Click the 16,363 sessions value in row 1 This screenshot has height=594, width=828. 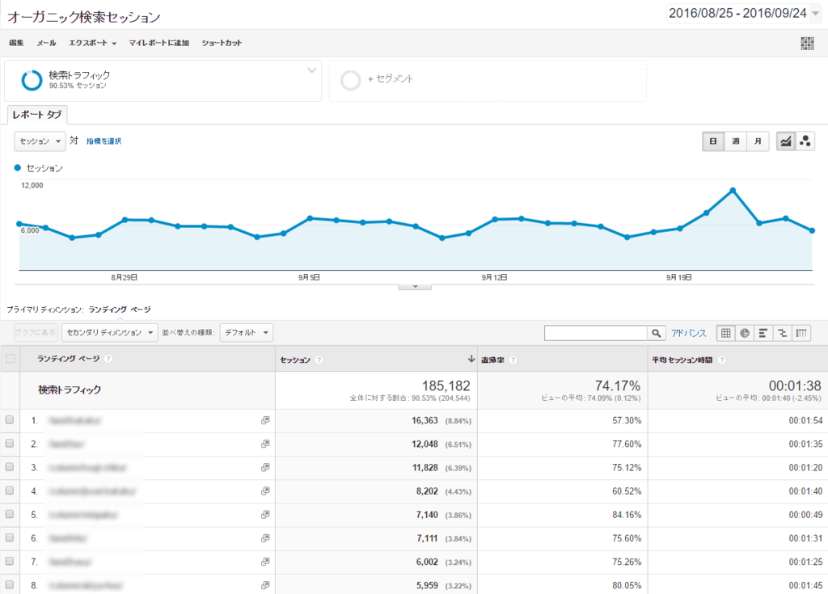pos(425,420)
